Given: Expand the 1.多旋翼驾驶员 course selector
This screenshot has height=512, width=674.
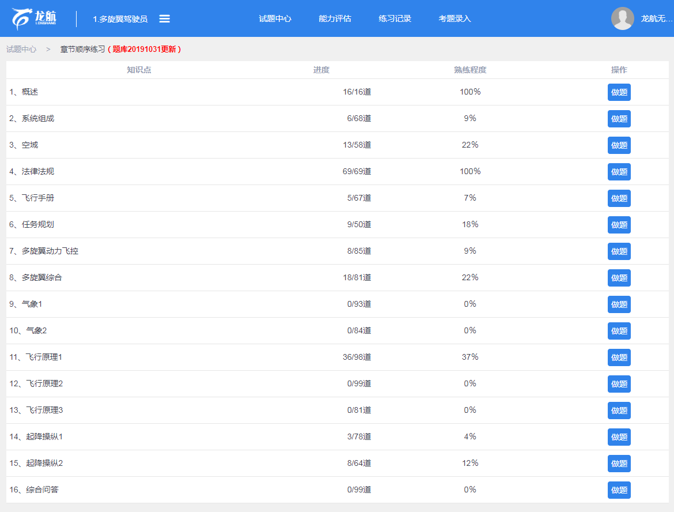Looking at the screenshot, I should [x=120, y=19].
